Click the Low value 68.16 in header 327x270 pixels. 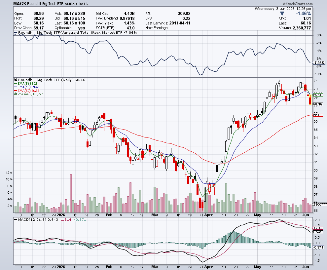[39, 23]
